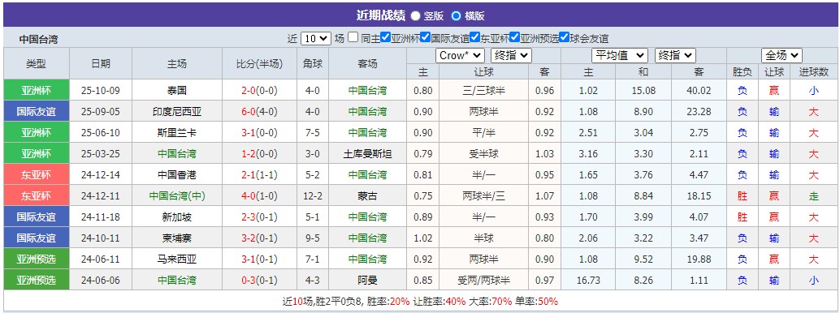Click the 角球 column header

pyautogui.click(x=313, y=64)
